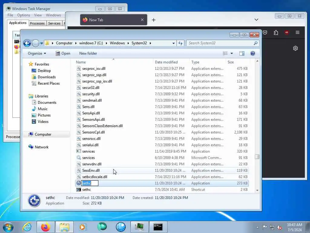Image resolution: width=310 pixels, height=233 pixels.
Task: Open the More view options arrow
Action: [232, 53]
